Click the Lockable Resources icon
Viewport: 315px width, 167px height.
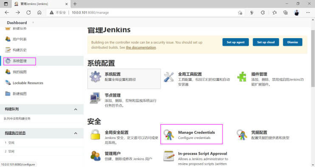click(x=8, y=83)
